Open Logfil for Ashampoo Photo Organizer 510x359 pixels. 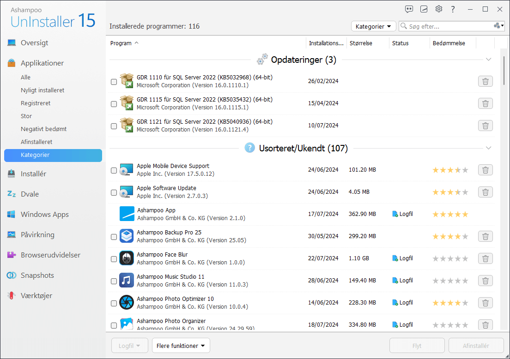(x=403, y=324)
